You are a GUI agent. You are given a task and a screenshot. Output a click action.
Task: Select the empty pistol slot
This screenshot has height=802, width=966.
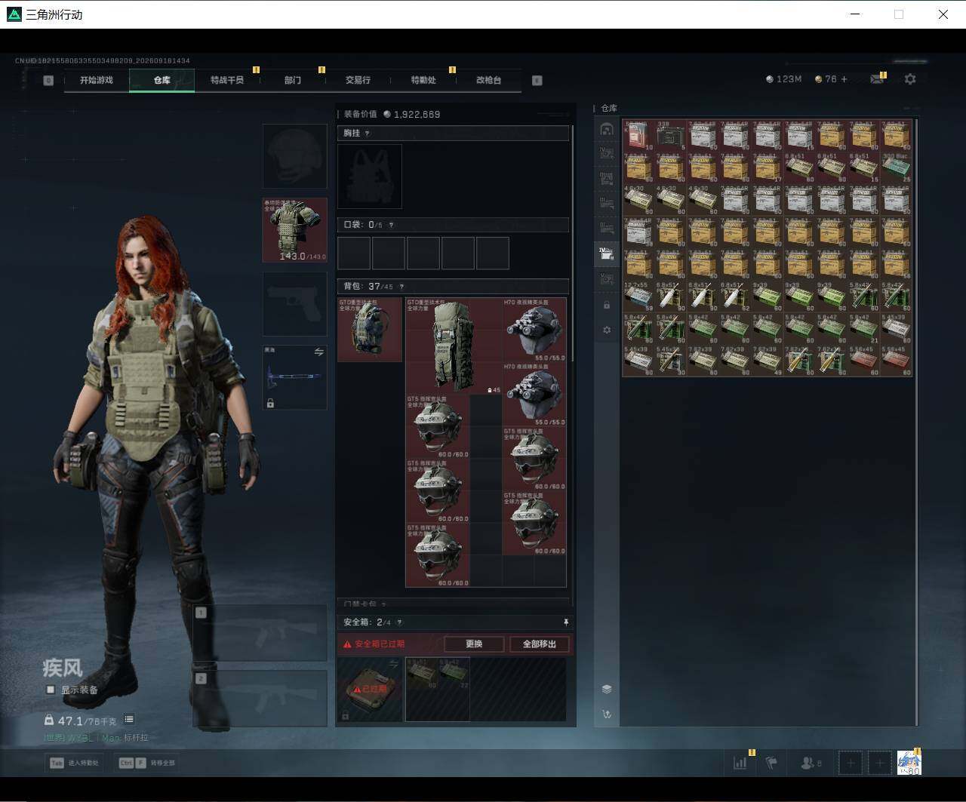294,304
